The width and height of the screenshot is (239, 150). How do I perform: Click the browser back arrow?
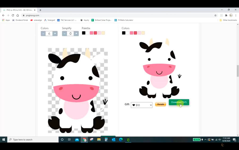click(x=3, y=15)
